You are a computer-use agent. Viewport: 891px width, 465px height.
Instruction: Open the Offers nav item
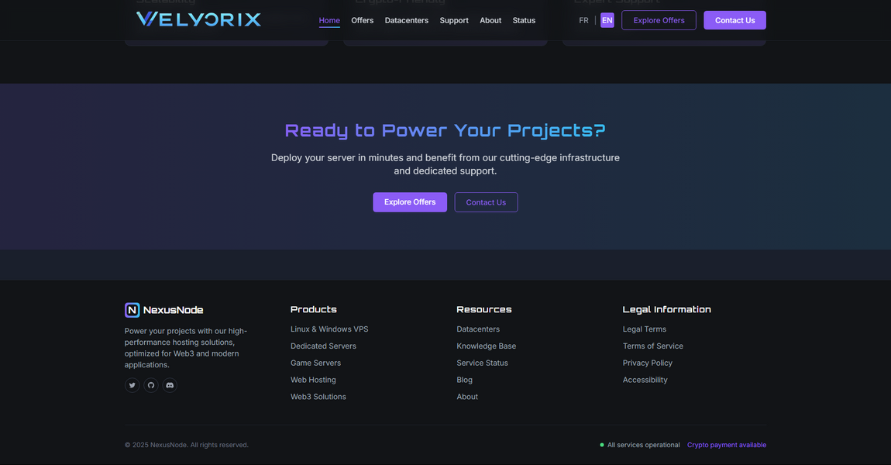pyautogui.click(x=362, y=20)
